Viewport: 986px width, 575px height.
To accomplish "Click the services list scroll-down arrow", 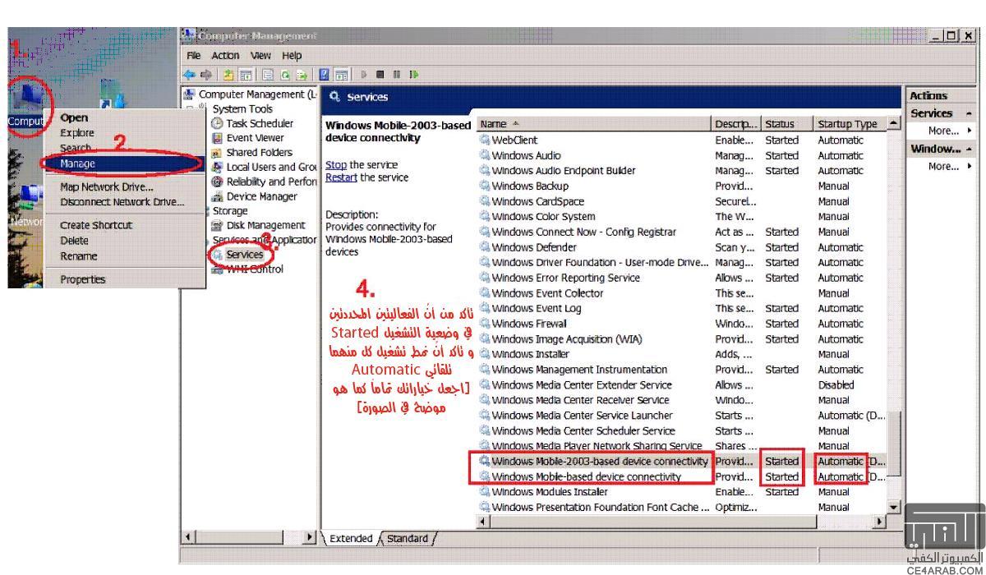I will (894, 508).
